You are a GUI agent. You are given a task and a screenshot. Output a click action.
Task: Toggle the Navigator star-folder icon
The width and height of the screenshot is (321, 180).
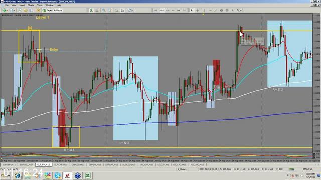point(26,10)
